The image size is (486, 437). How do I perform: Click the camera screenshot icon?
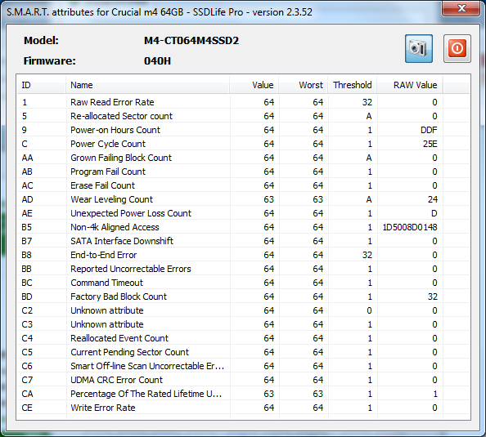click(418, 48)
